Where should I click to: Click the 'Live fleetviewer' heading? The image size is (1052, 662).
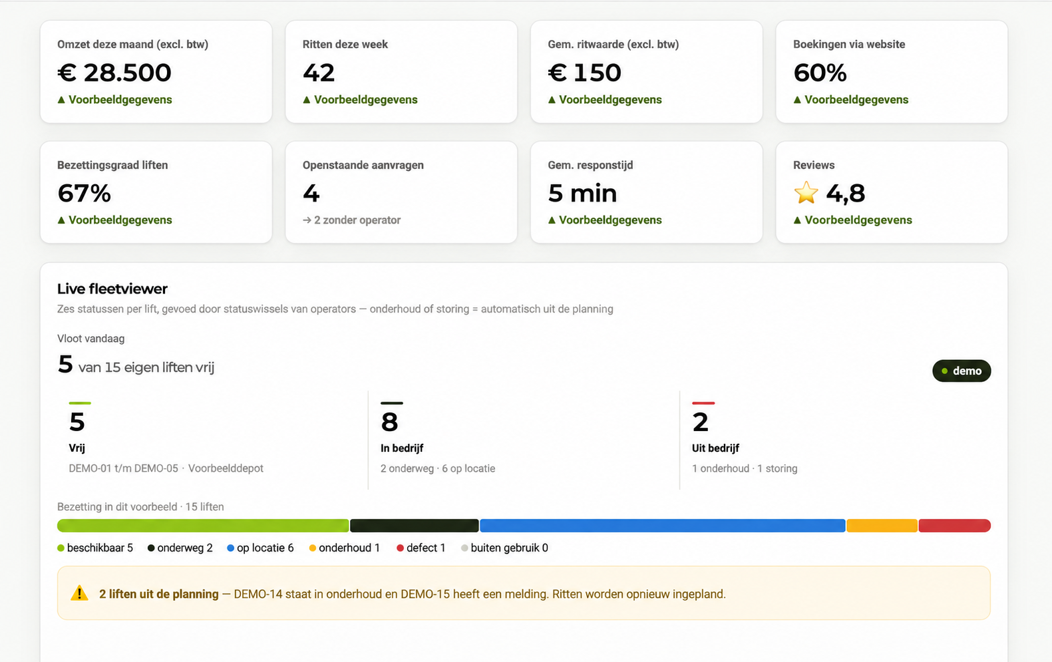[112, 289]
